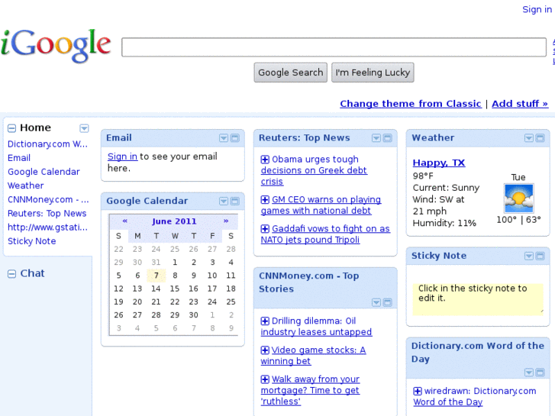Image resolution: width=555 pixels, height=416 pixels.
Task: Click the sunny weather icon for Tuesday
Action: point(518,198)
